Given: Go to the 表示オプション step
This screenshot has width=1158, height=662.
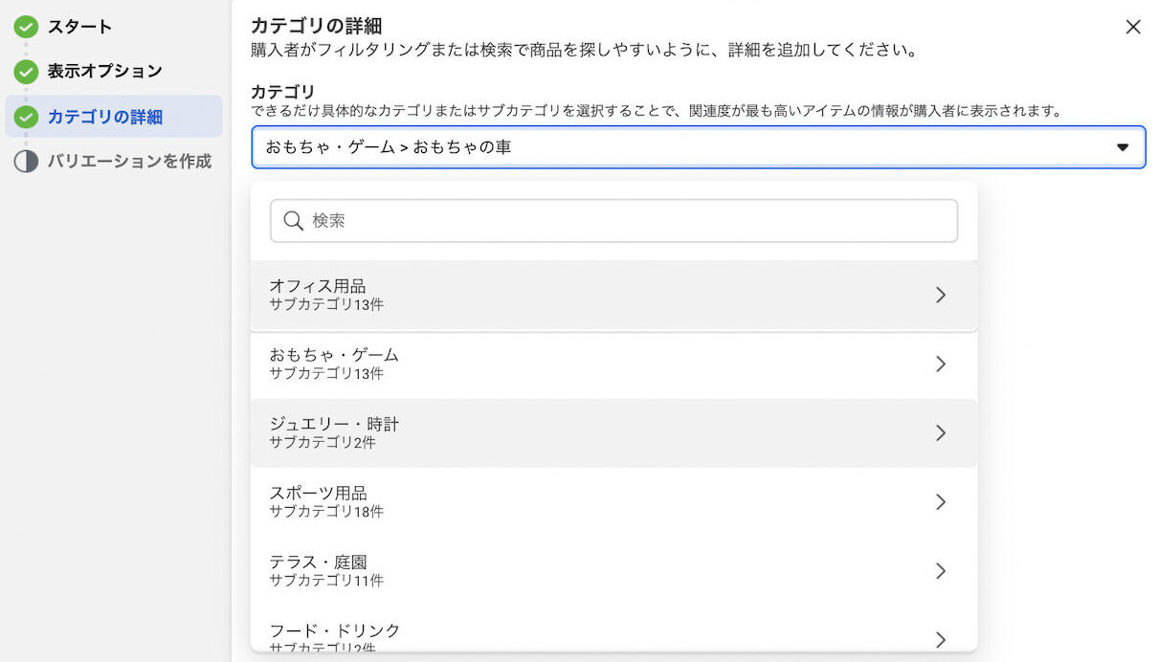Looking at the screenshot, I should (104, 71).
